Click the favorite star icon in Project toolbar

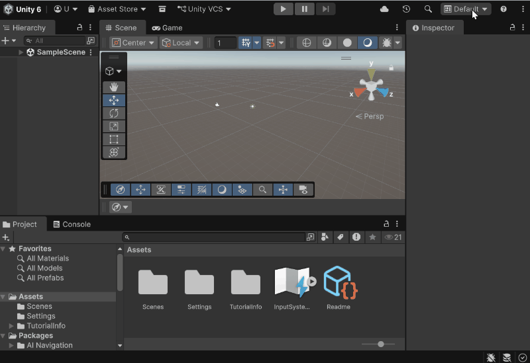372,237
